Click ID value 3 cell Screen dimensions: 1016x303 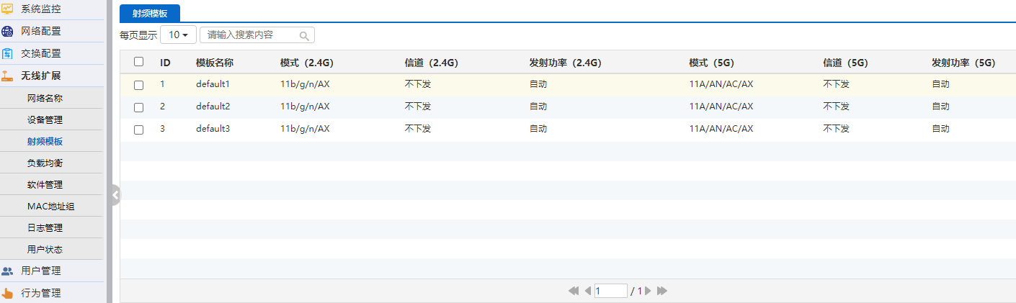[163, 129]
